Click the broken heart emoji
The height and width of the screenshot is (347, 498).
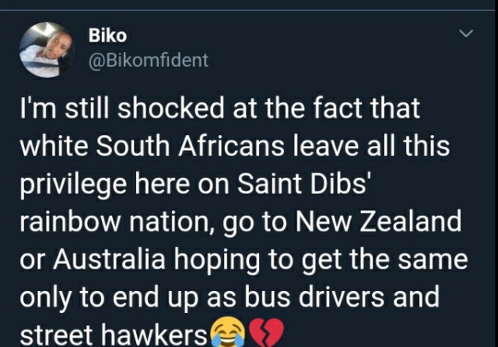(x=266, y=332)
